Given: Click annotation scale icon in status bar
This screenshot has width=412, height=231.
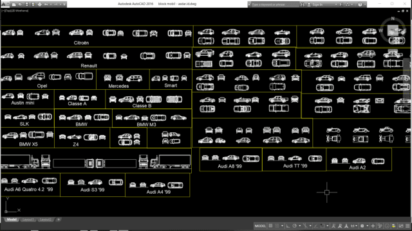Looking at the screenshot, I should click(346, 226).
